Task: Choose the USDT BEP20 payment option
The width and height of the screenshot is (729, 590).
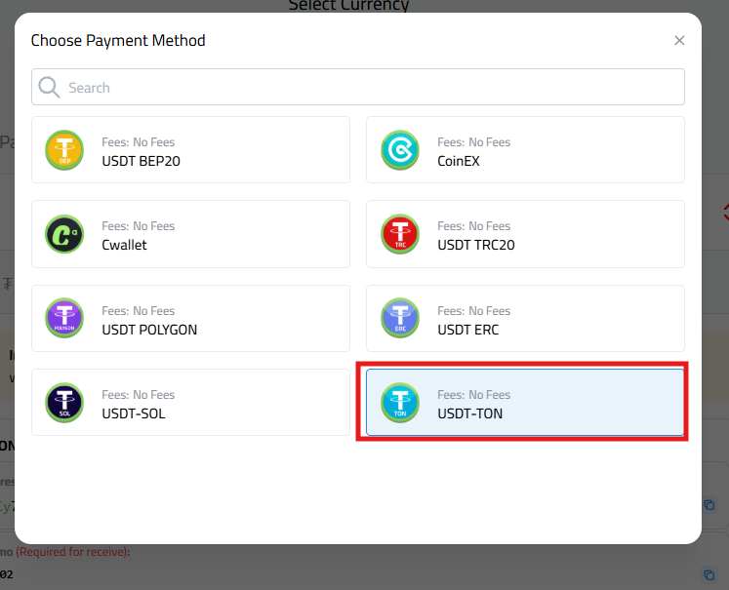Action: [190, 149]
